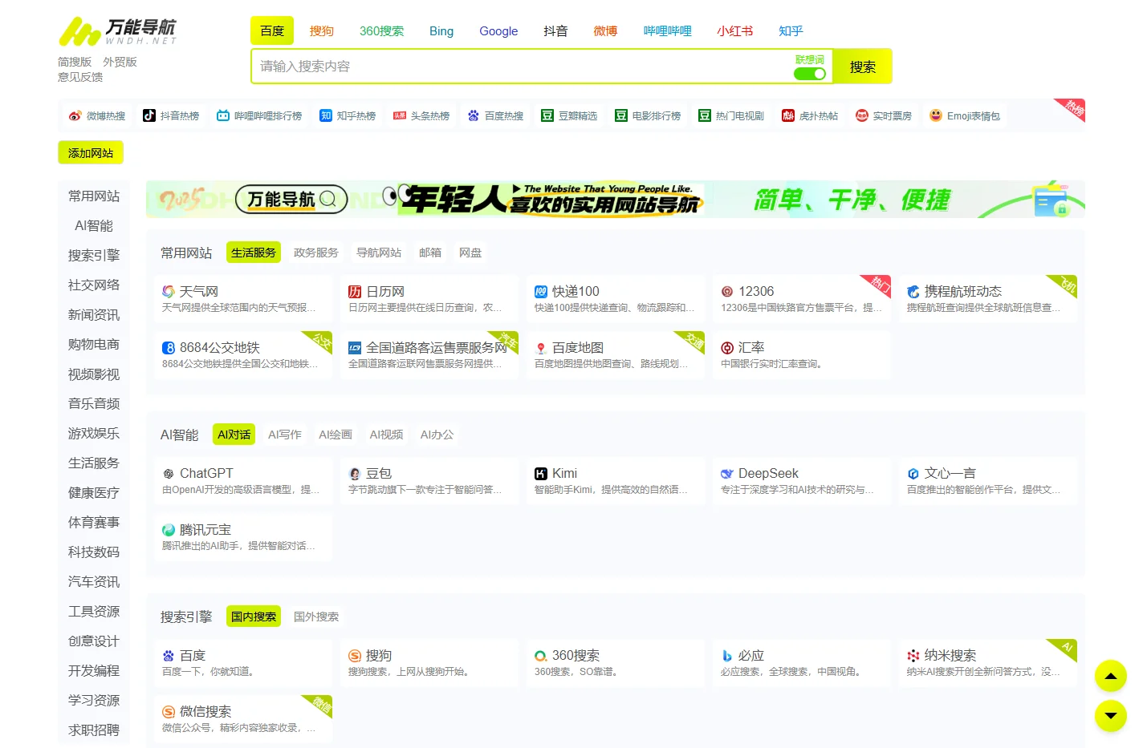Viewport: 1143px width, 748px height.
Task: Go to 社交网络 in sidebar
Action: tap(94, 285)
